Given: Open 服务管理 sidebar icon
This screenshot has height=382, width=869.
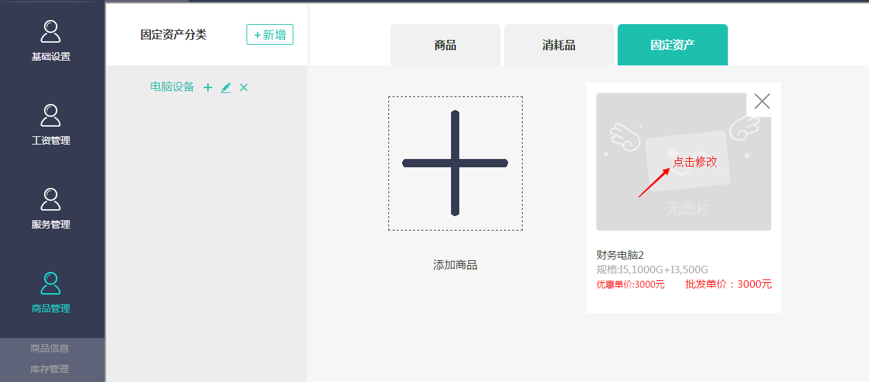Looking at the screenshot, I should 51,200.
